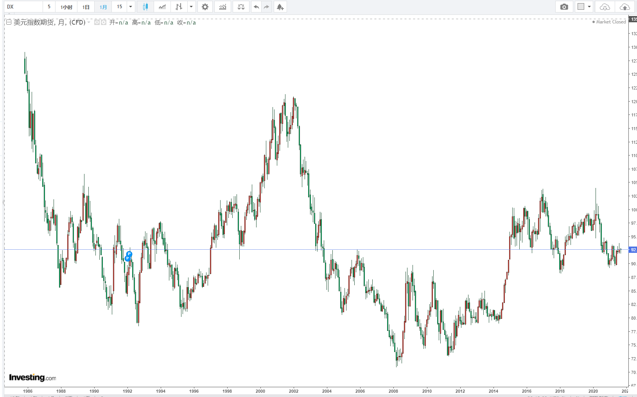The width and height of the screenshot is (637, 397).
Task: Click the 开=n/a open value text
Action: pos(118,23)
